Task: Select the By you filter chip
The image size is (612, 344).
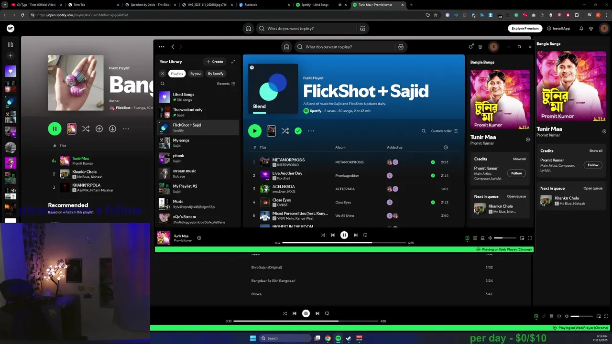Action: 196,74
